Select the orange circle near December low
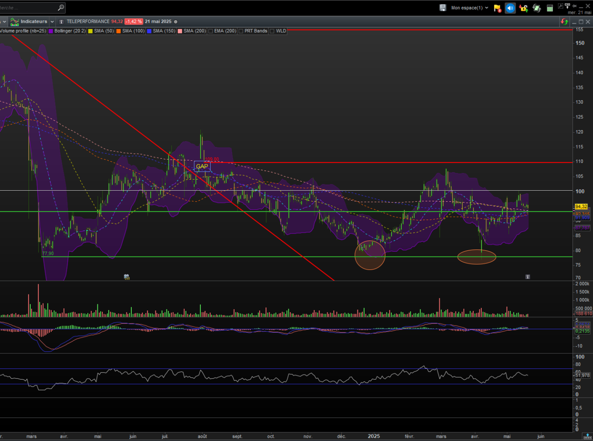Screen dimensions: 593x441 click(x=370, y=255)
